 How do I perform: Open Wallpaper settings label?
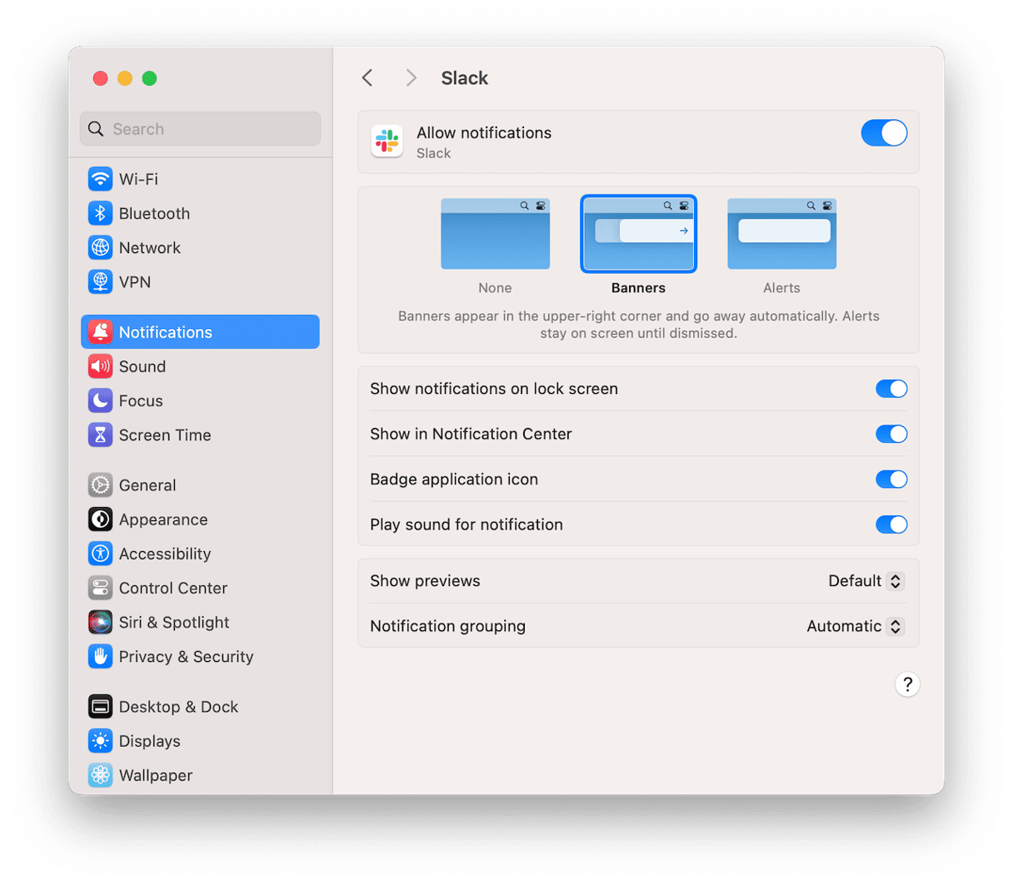pos(156,774)
